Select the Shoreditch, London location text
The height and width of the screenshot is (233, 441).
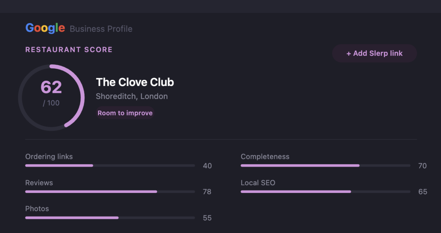[132, 96]
